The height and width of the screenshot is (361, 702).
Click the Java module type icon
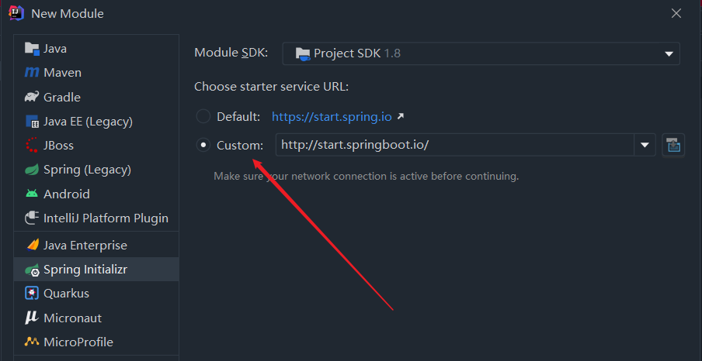pos(32,49)
